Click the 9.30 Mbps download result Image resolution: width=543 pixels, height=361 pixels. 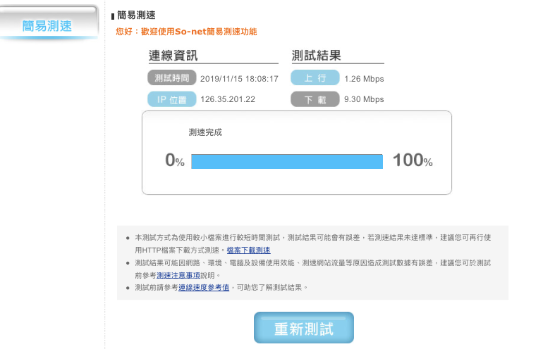coord(364,99)
